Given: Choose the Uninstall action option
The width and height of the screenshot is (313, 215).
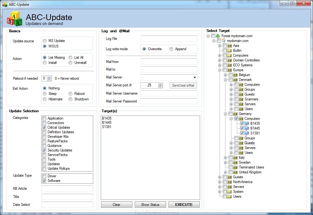Looking at the screenshot, I should tap(70, 63).
